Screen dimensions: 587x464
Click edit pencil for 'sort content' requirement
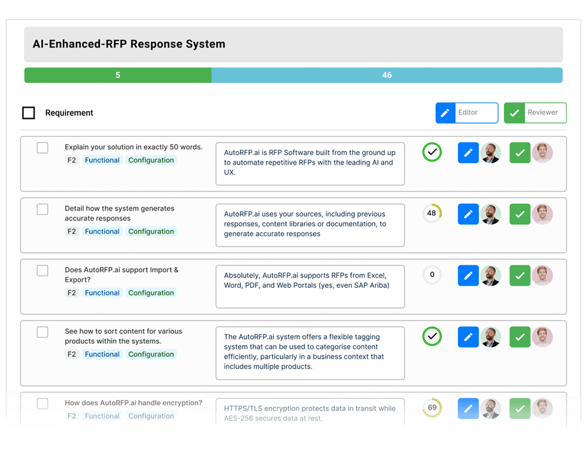click(468, 337)
